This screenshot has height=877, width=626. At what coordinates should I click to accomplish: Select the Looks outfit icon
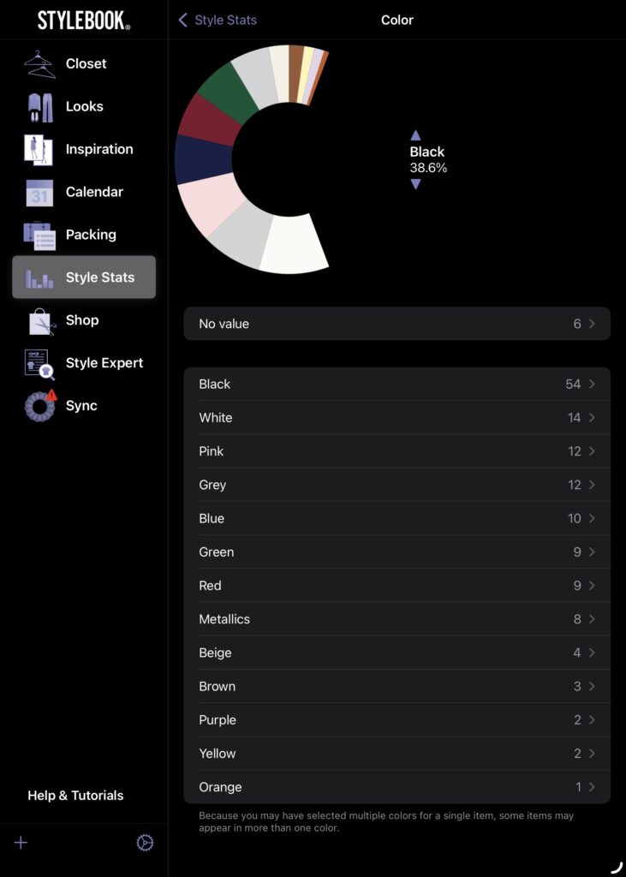tap(39, 107)
